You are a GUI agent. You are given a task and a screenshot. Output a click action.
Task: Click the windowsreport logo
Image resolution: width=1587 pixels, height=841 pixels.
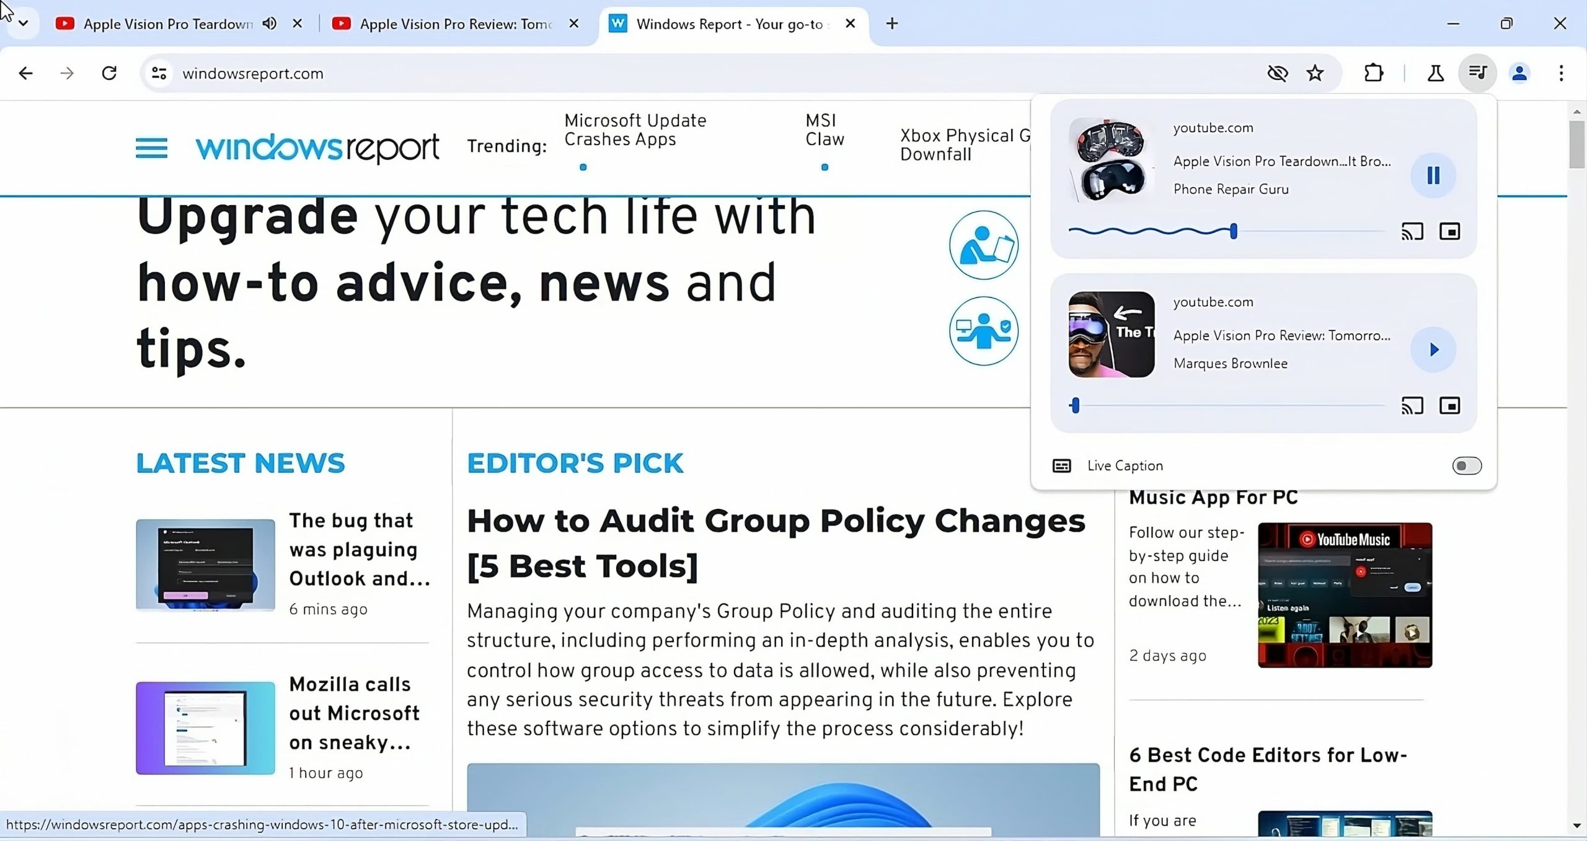317,148
